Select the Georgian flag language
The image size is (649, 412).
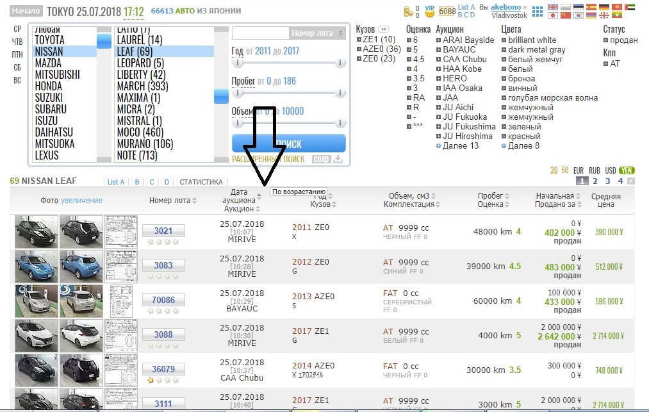(x=604, y=15)
